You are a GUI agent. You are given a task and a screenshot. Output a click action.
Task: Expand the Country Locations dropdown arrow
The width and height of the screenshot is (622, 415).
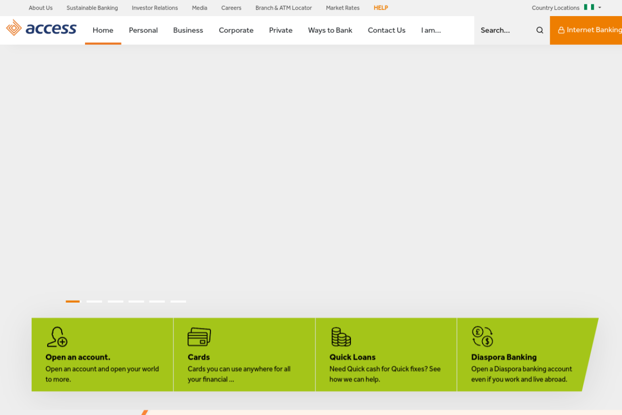600,7
